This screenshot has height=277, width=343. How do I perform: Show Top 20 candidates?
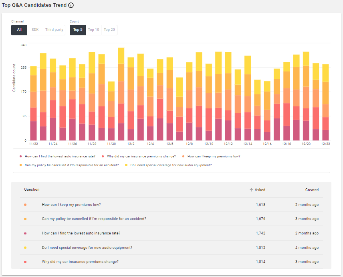[109, 30]
